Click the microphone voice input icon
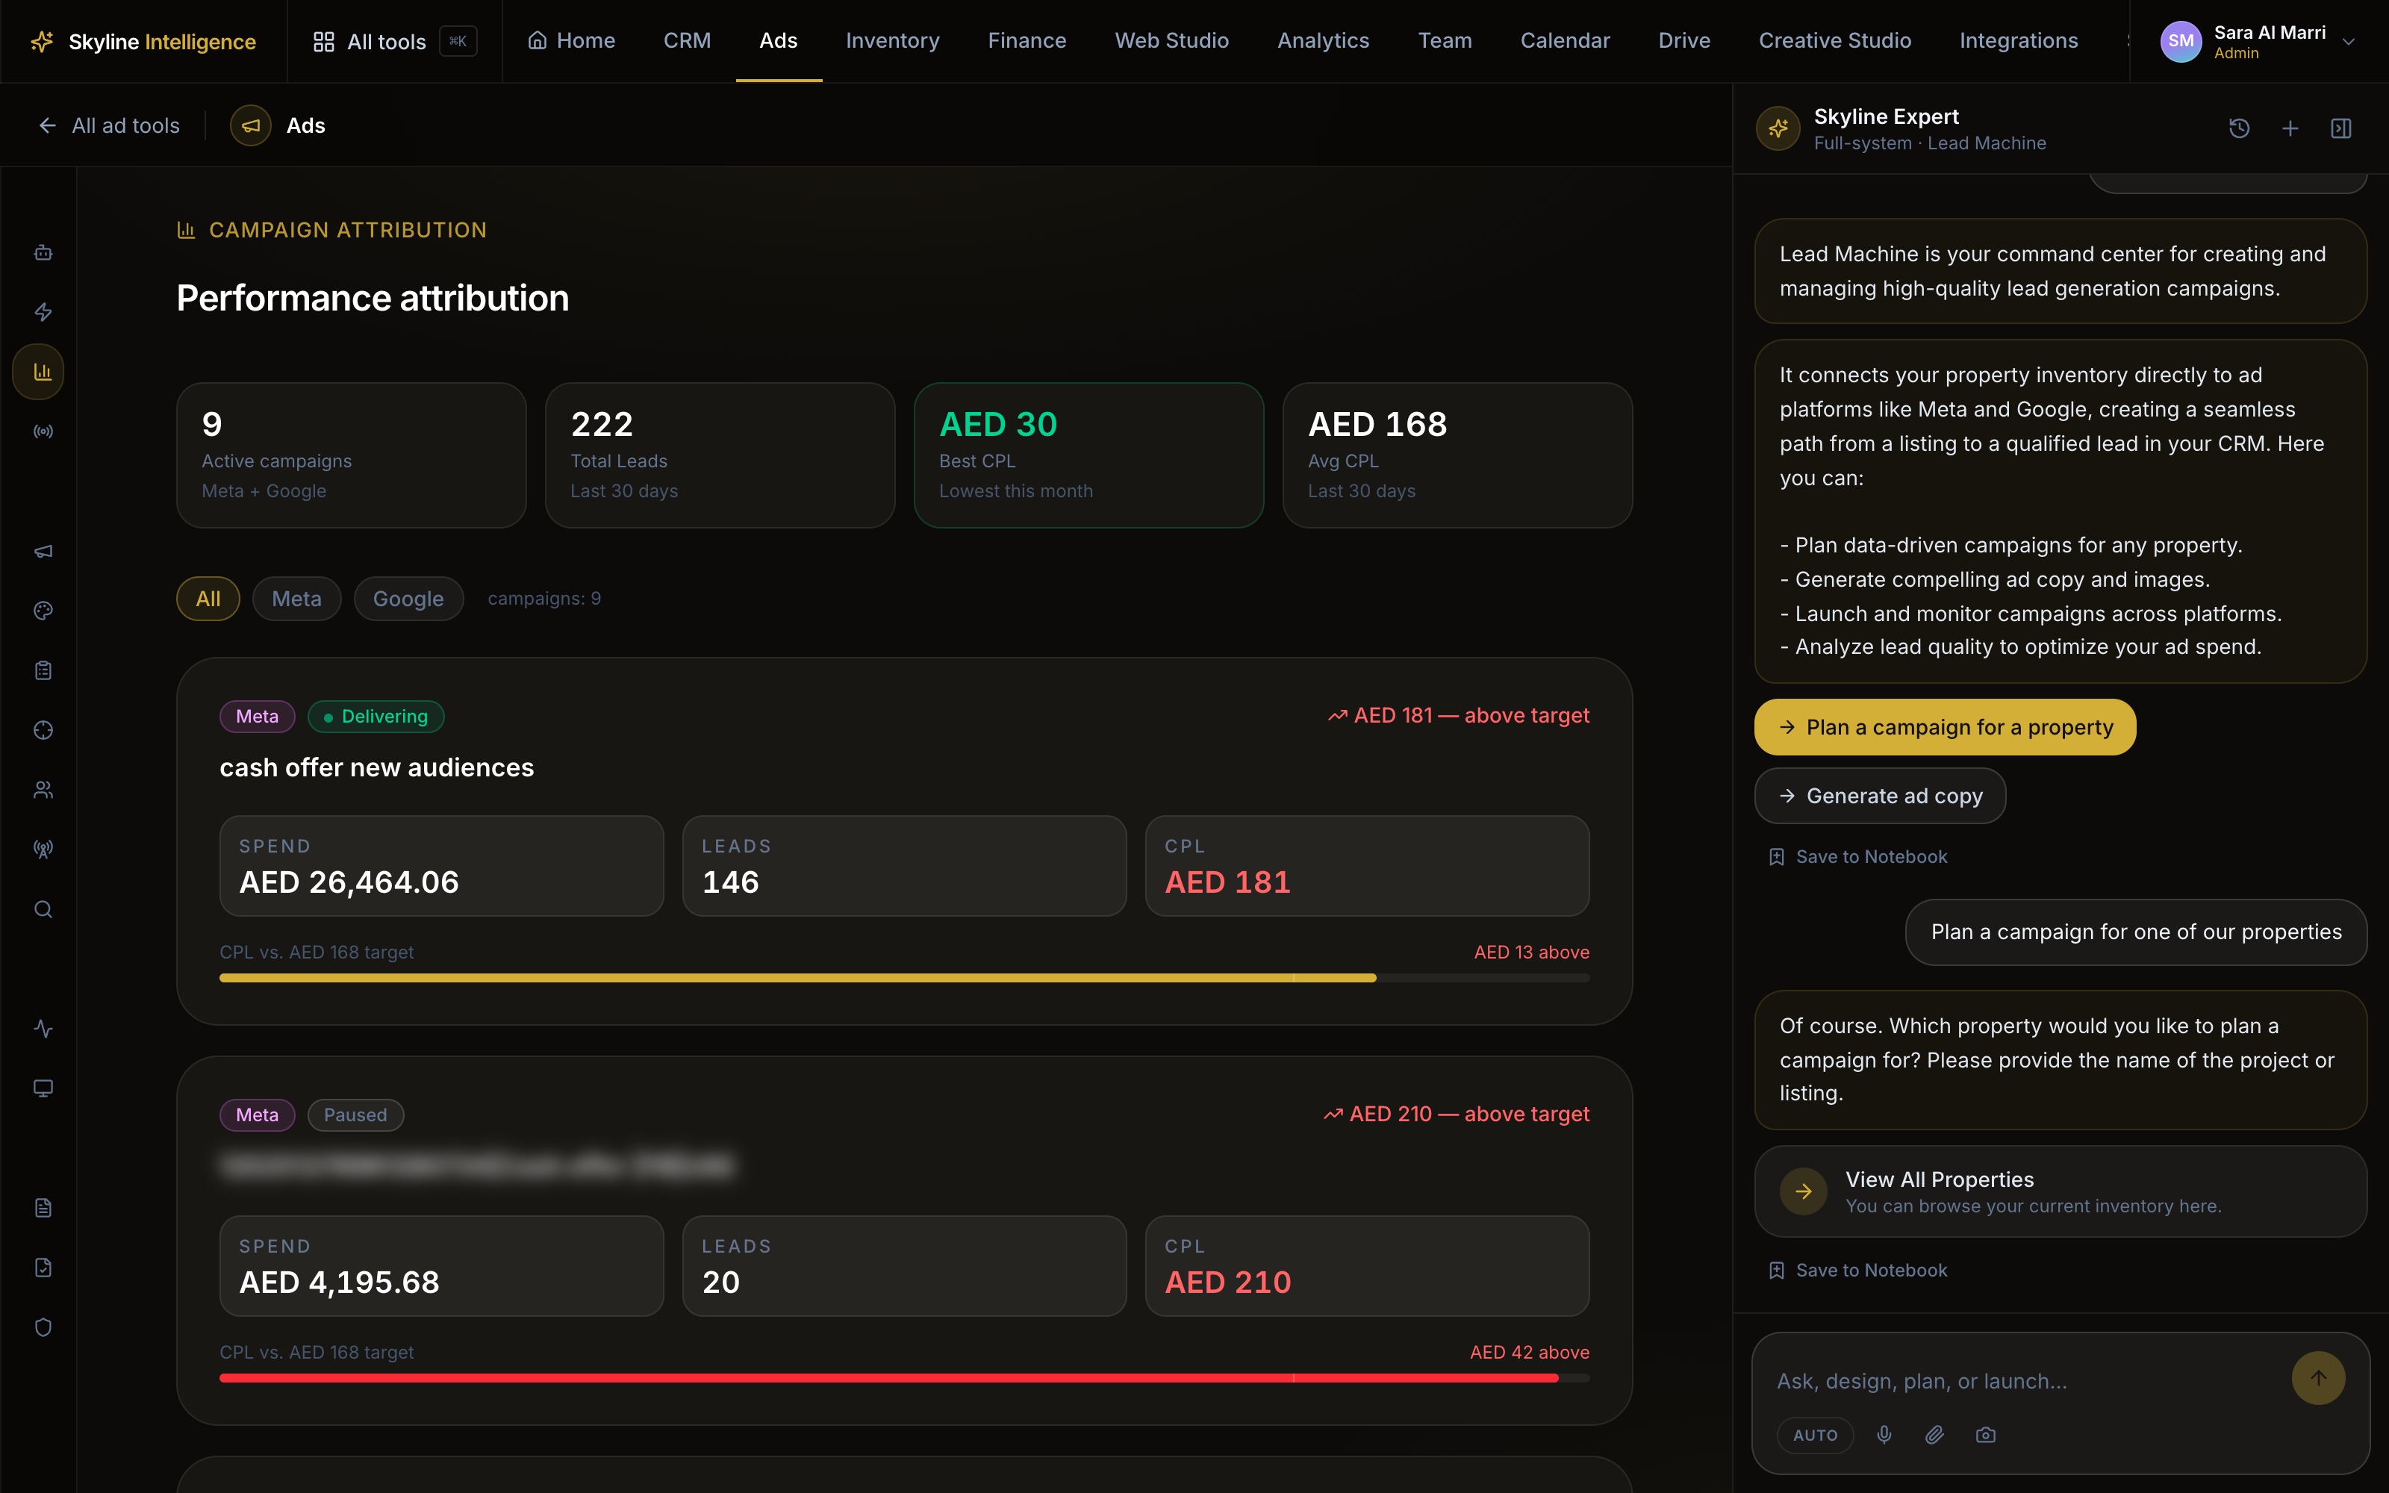Screen dimensions: 2389x1493 pos(1884,1435)
